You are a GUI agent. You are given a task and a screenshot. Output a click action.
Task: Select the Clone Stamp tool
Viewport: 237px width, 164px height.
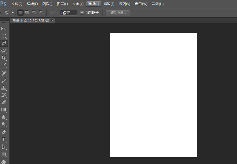(x=4, y=88)
